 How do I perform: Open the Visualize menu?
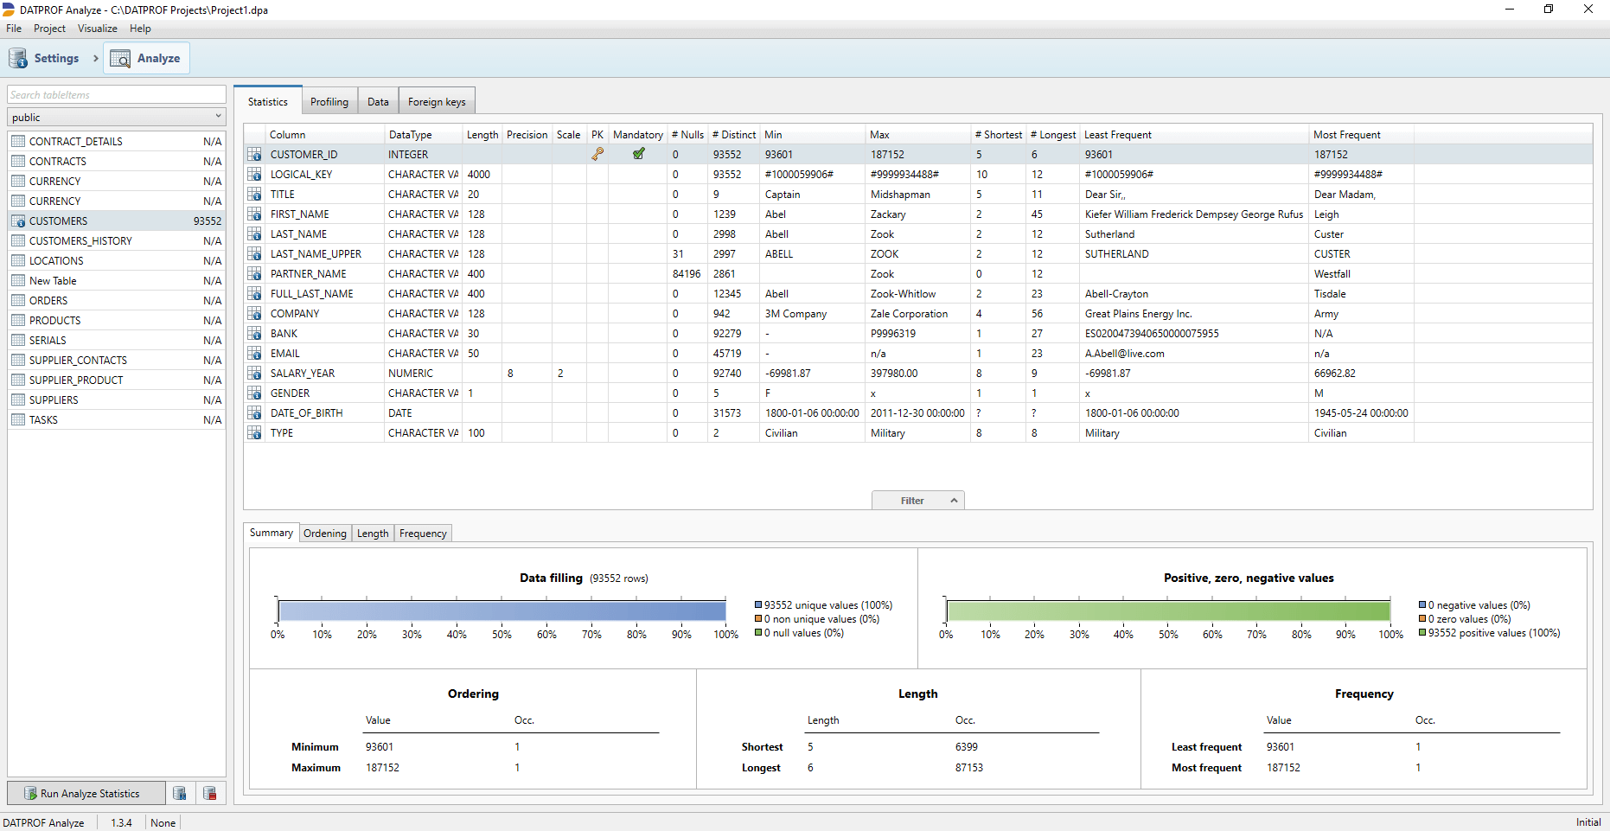coord(98,29)
